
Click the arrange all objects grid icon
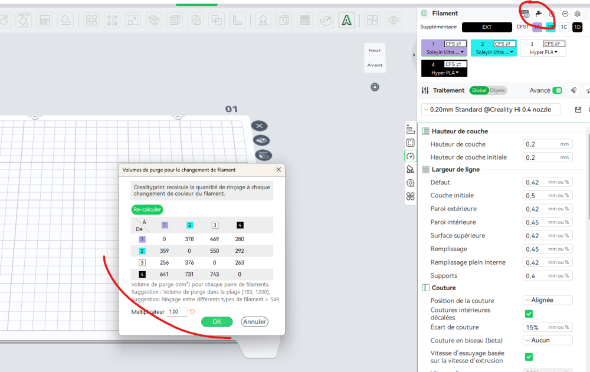[91, 20]
